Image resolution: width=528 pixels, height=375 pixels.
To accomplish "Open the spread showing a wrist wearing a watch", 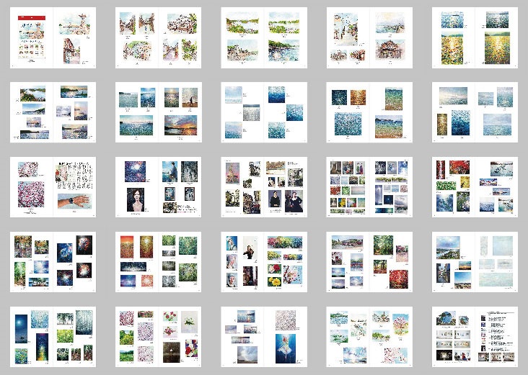I will tap(53, 187).
